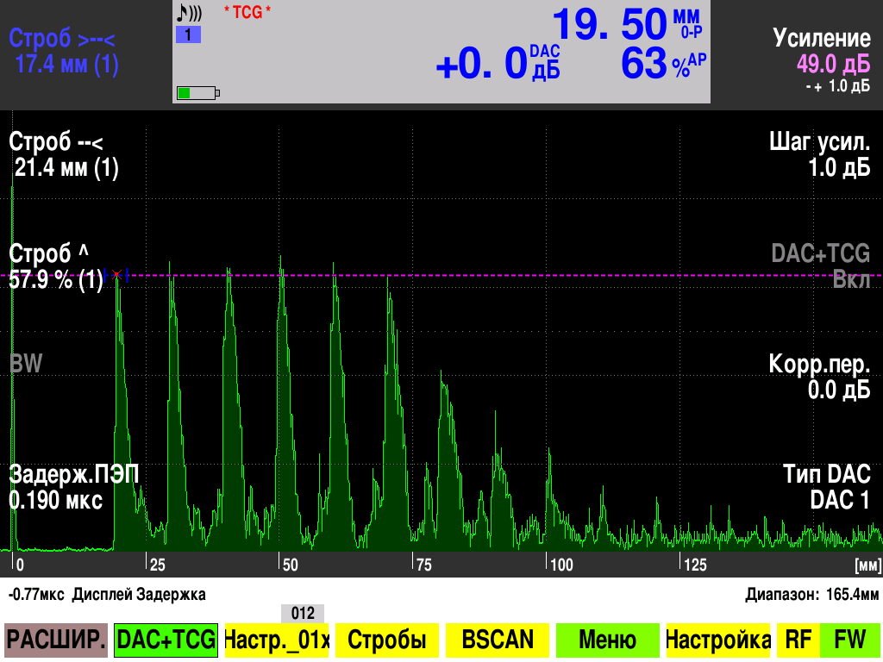Adjust the Шаг усил. step value
Image resolution: width=883 pixels, height=662 pixels.
[819, 155]
